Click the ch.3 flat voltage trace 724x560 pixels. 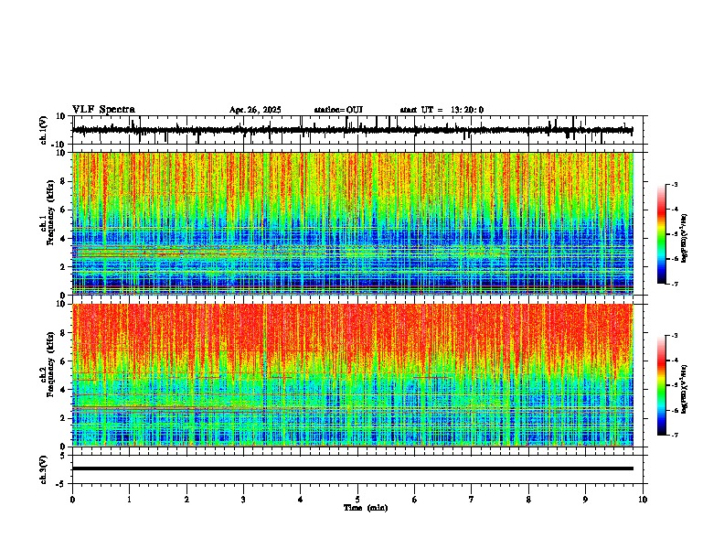(x=353, y=468)
